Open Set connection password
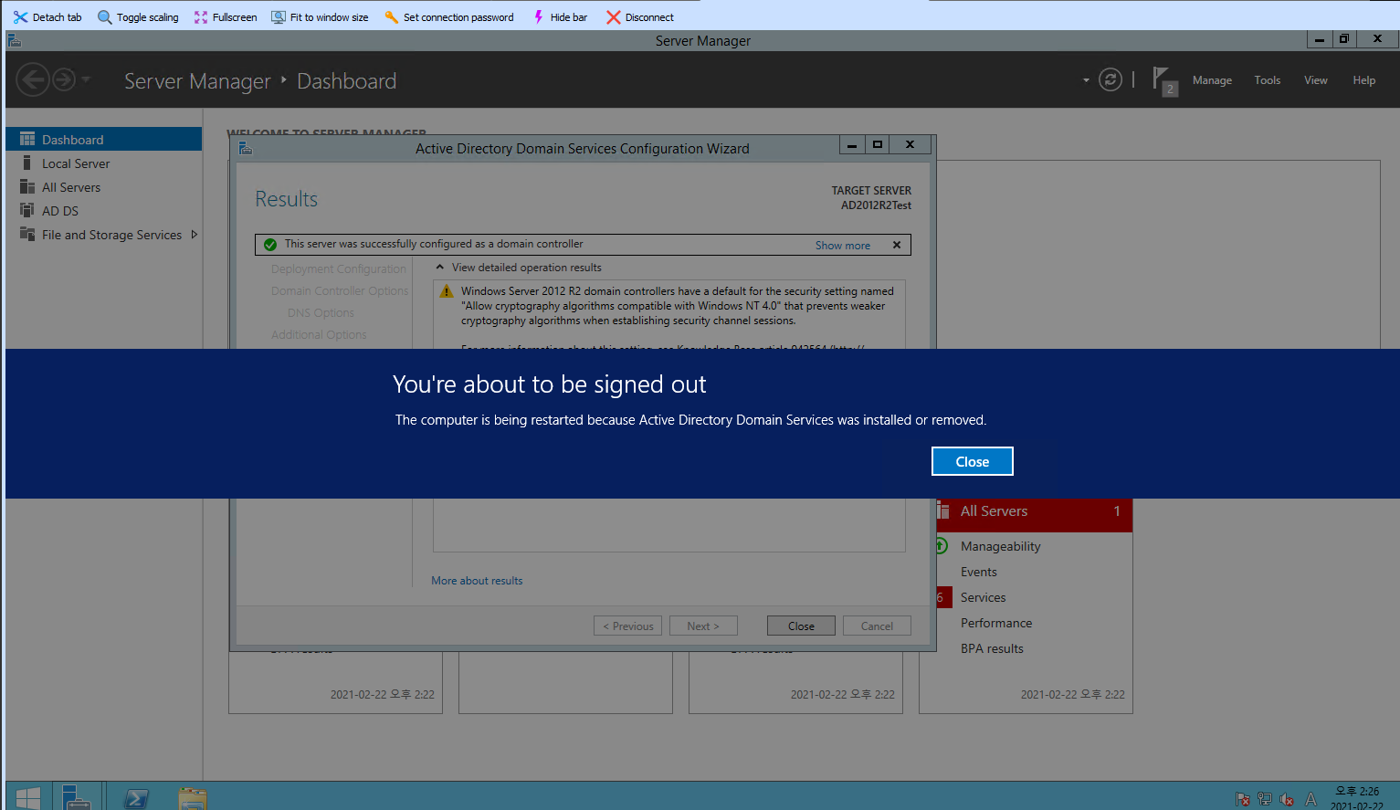The image size is (1400, 810). point(448,17)
